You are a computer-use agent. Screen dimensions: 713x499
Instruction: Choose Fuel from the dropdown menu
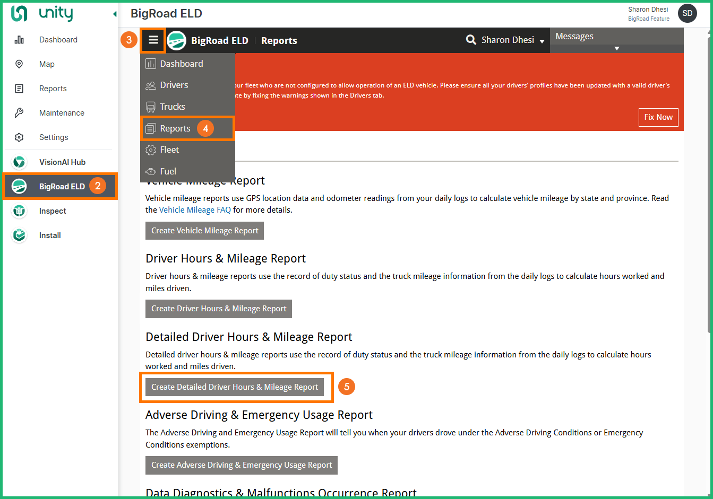tap(168, 171)
